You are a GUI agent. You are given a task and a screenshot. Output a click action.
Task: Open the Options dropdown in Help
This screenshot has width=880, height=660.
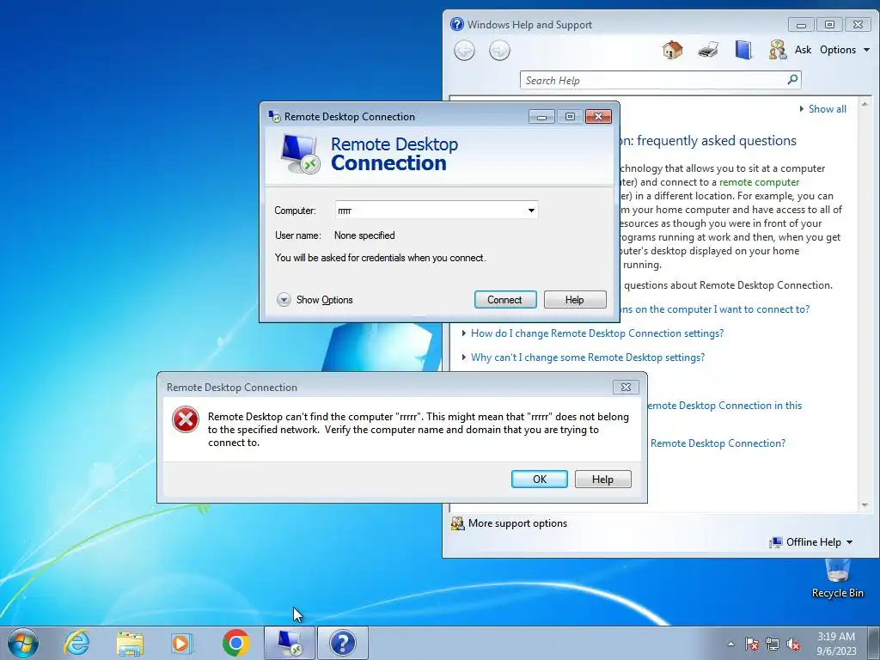[845, 50]
